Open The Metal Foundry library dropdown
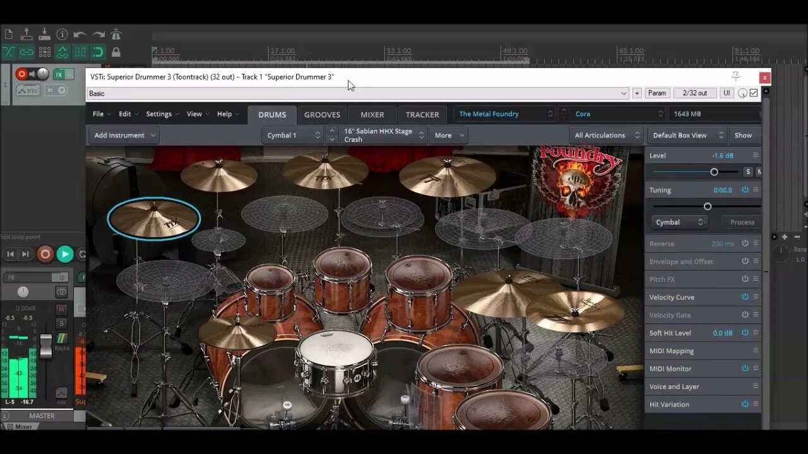Viewport: 808px width, 454px height. pos(505,114)
